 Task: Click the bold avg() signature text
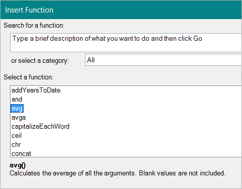click(x=18, y=165)
